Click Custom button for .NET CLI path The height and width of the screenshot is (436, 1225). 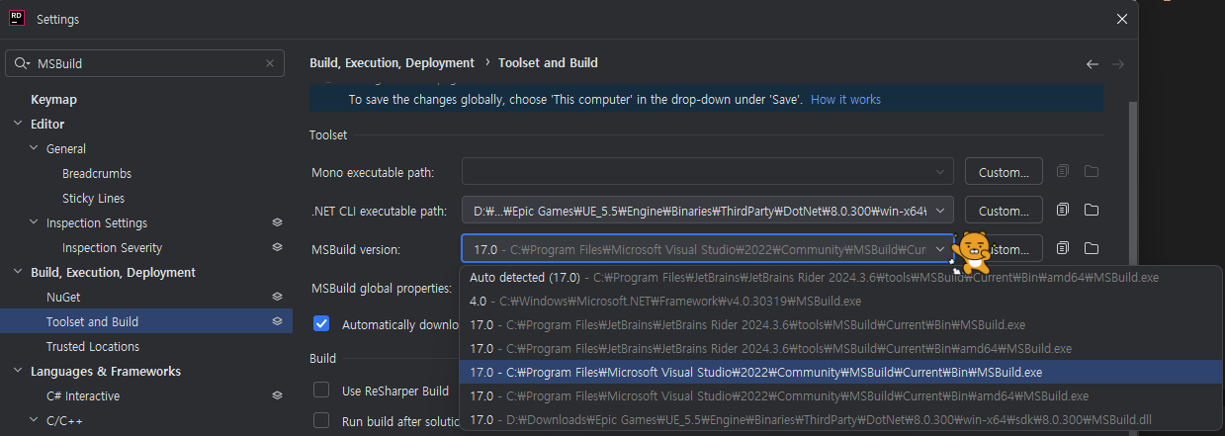click(x=1004, y=210)
